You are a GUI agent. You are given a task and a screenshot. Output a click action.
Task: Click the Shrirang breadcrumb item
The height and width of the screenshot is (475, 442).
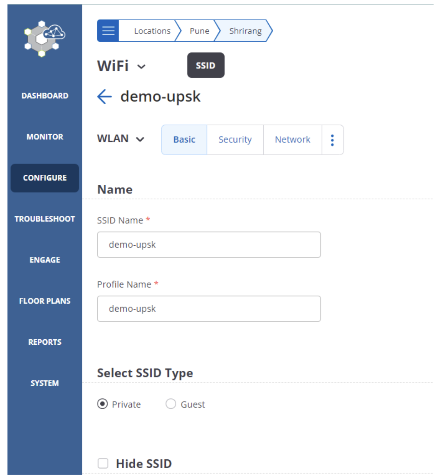245,31
